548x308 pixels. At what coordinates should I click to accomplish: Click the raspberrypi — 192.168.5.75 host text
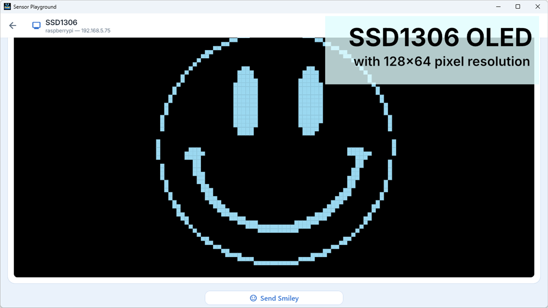pos(78,31)
